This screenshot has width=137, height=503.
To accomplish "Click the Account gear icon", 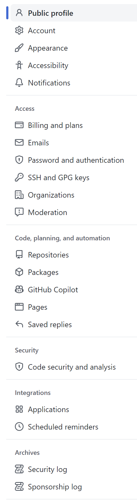I will point(19,30).
